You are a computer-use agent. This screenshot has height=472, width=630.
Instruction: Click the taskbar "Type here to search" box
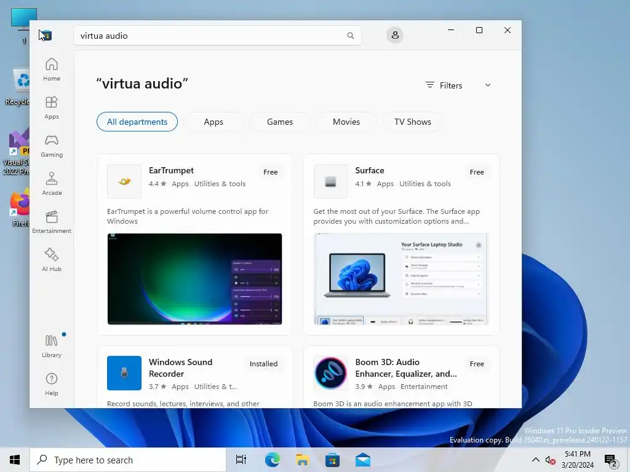point(128,460)
